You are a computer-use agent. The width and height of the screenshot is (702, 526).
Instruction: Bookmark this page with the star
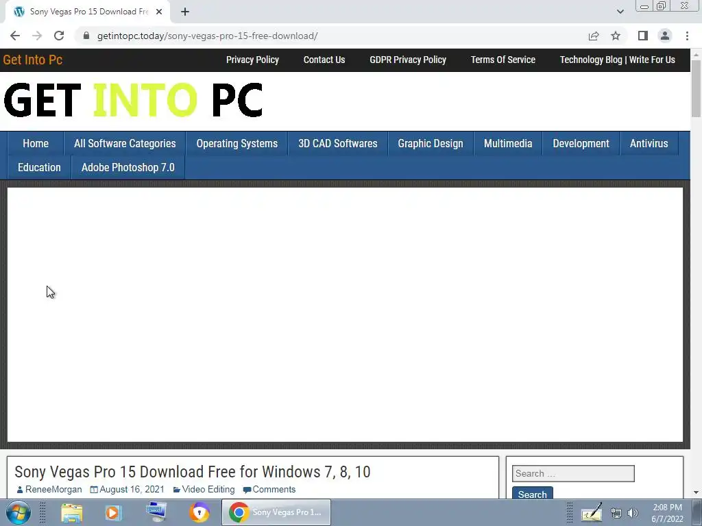pos(616,36)
